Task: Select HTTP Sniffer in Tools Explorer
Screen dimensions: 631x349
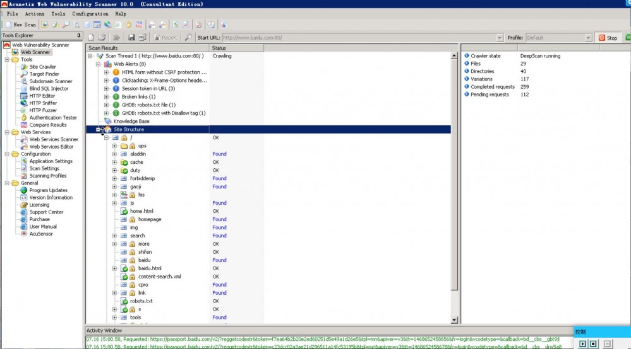Action: [x=42, y=103]
